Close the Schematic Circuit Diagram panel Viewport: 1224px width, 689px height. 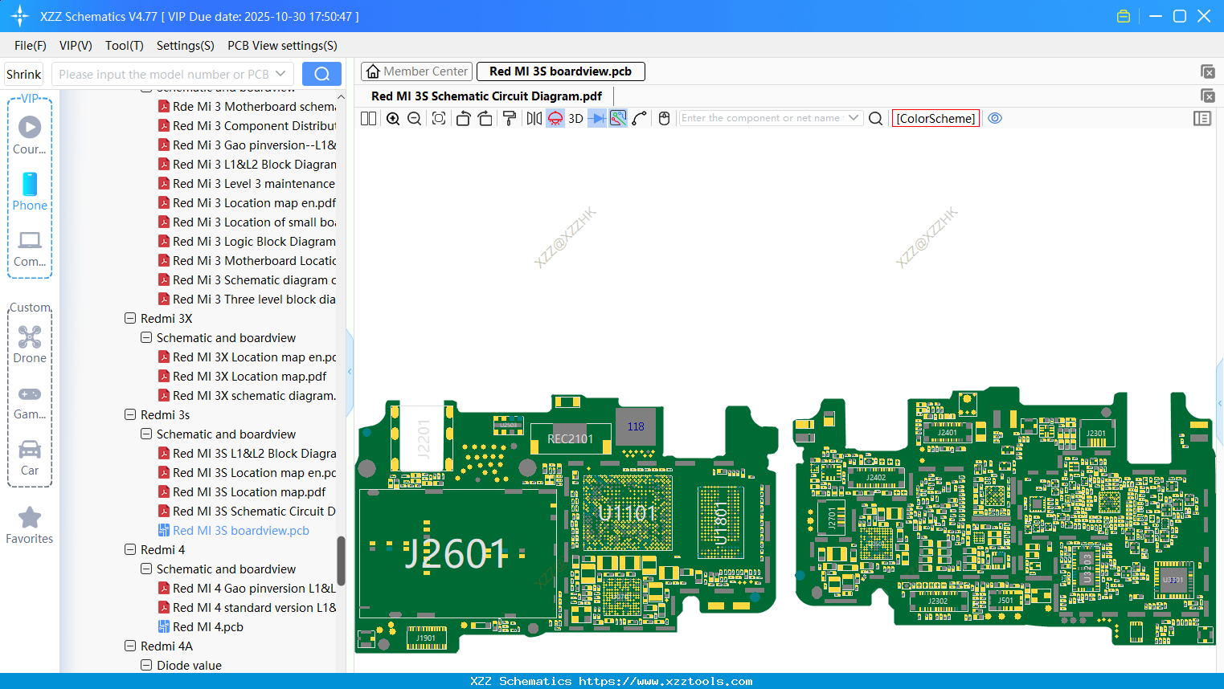tap(1207, 96)
